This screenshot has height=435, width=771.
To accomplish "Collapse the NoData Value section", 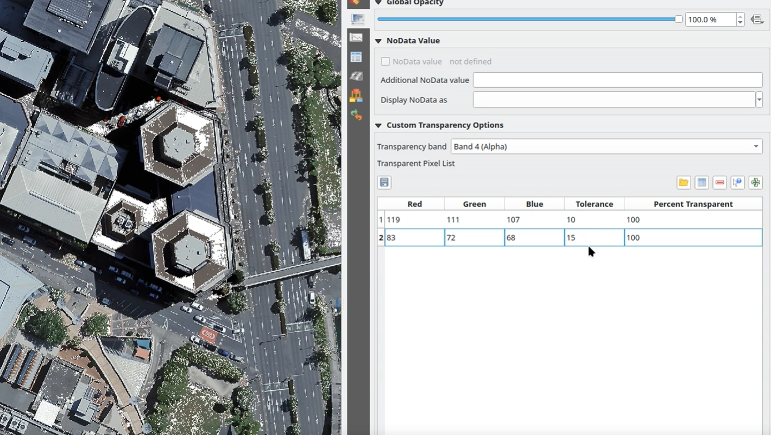I will pos(378,41).
